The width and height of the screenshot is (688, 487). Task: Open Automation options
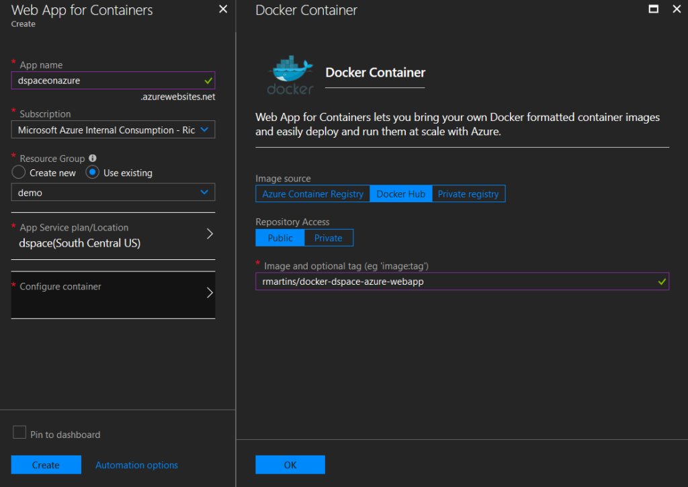(136, 464)
